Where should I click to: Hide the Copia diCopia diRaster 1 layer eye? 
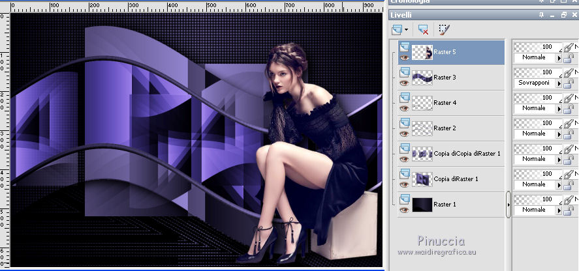[x=404, y=160]
